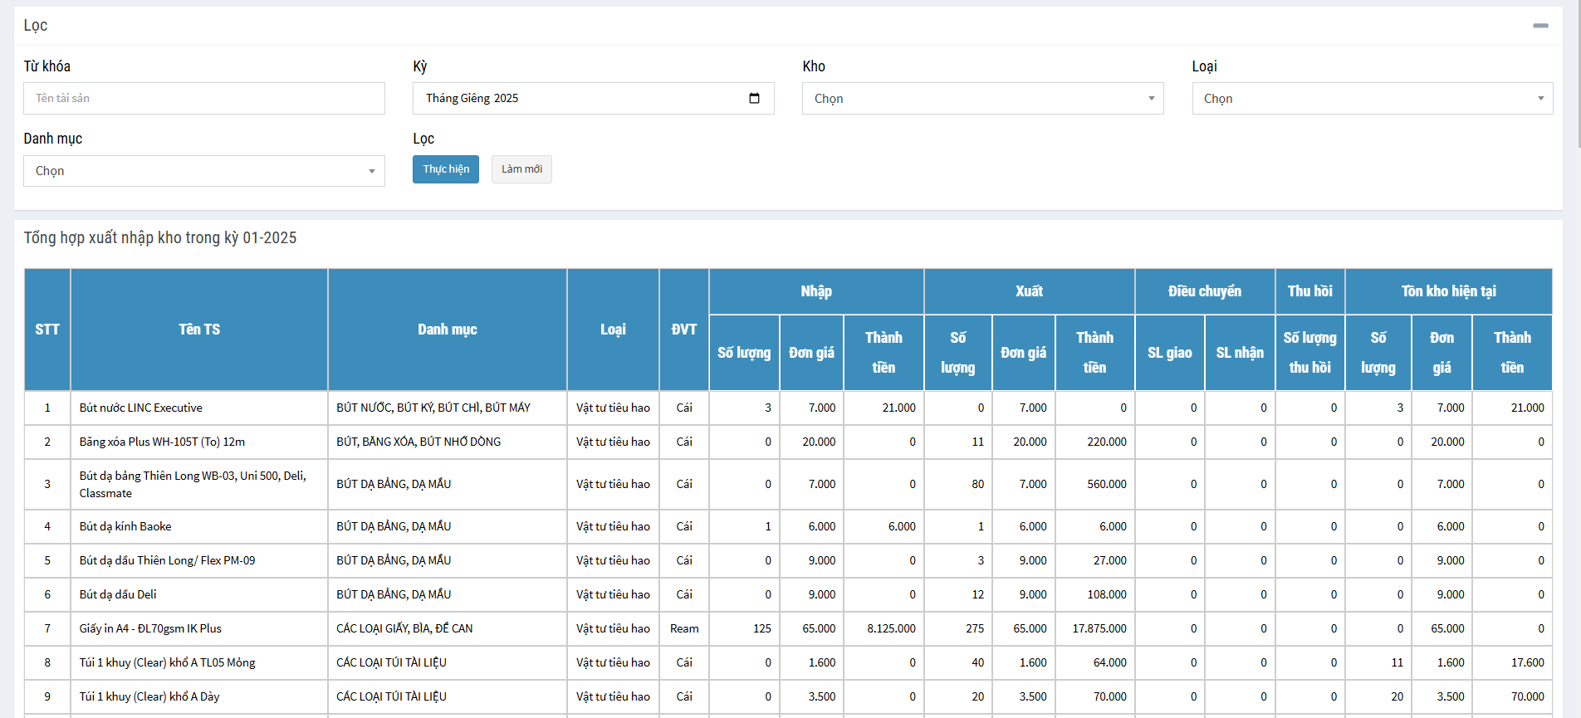Click the Tồn kho hiện tại header
1581x718 pixels.
click(1448, 291)
